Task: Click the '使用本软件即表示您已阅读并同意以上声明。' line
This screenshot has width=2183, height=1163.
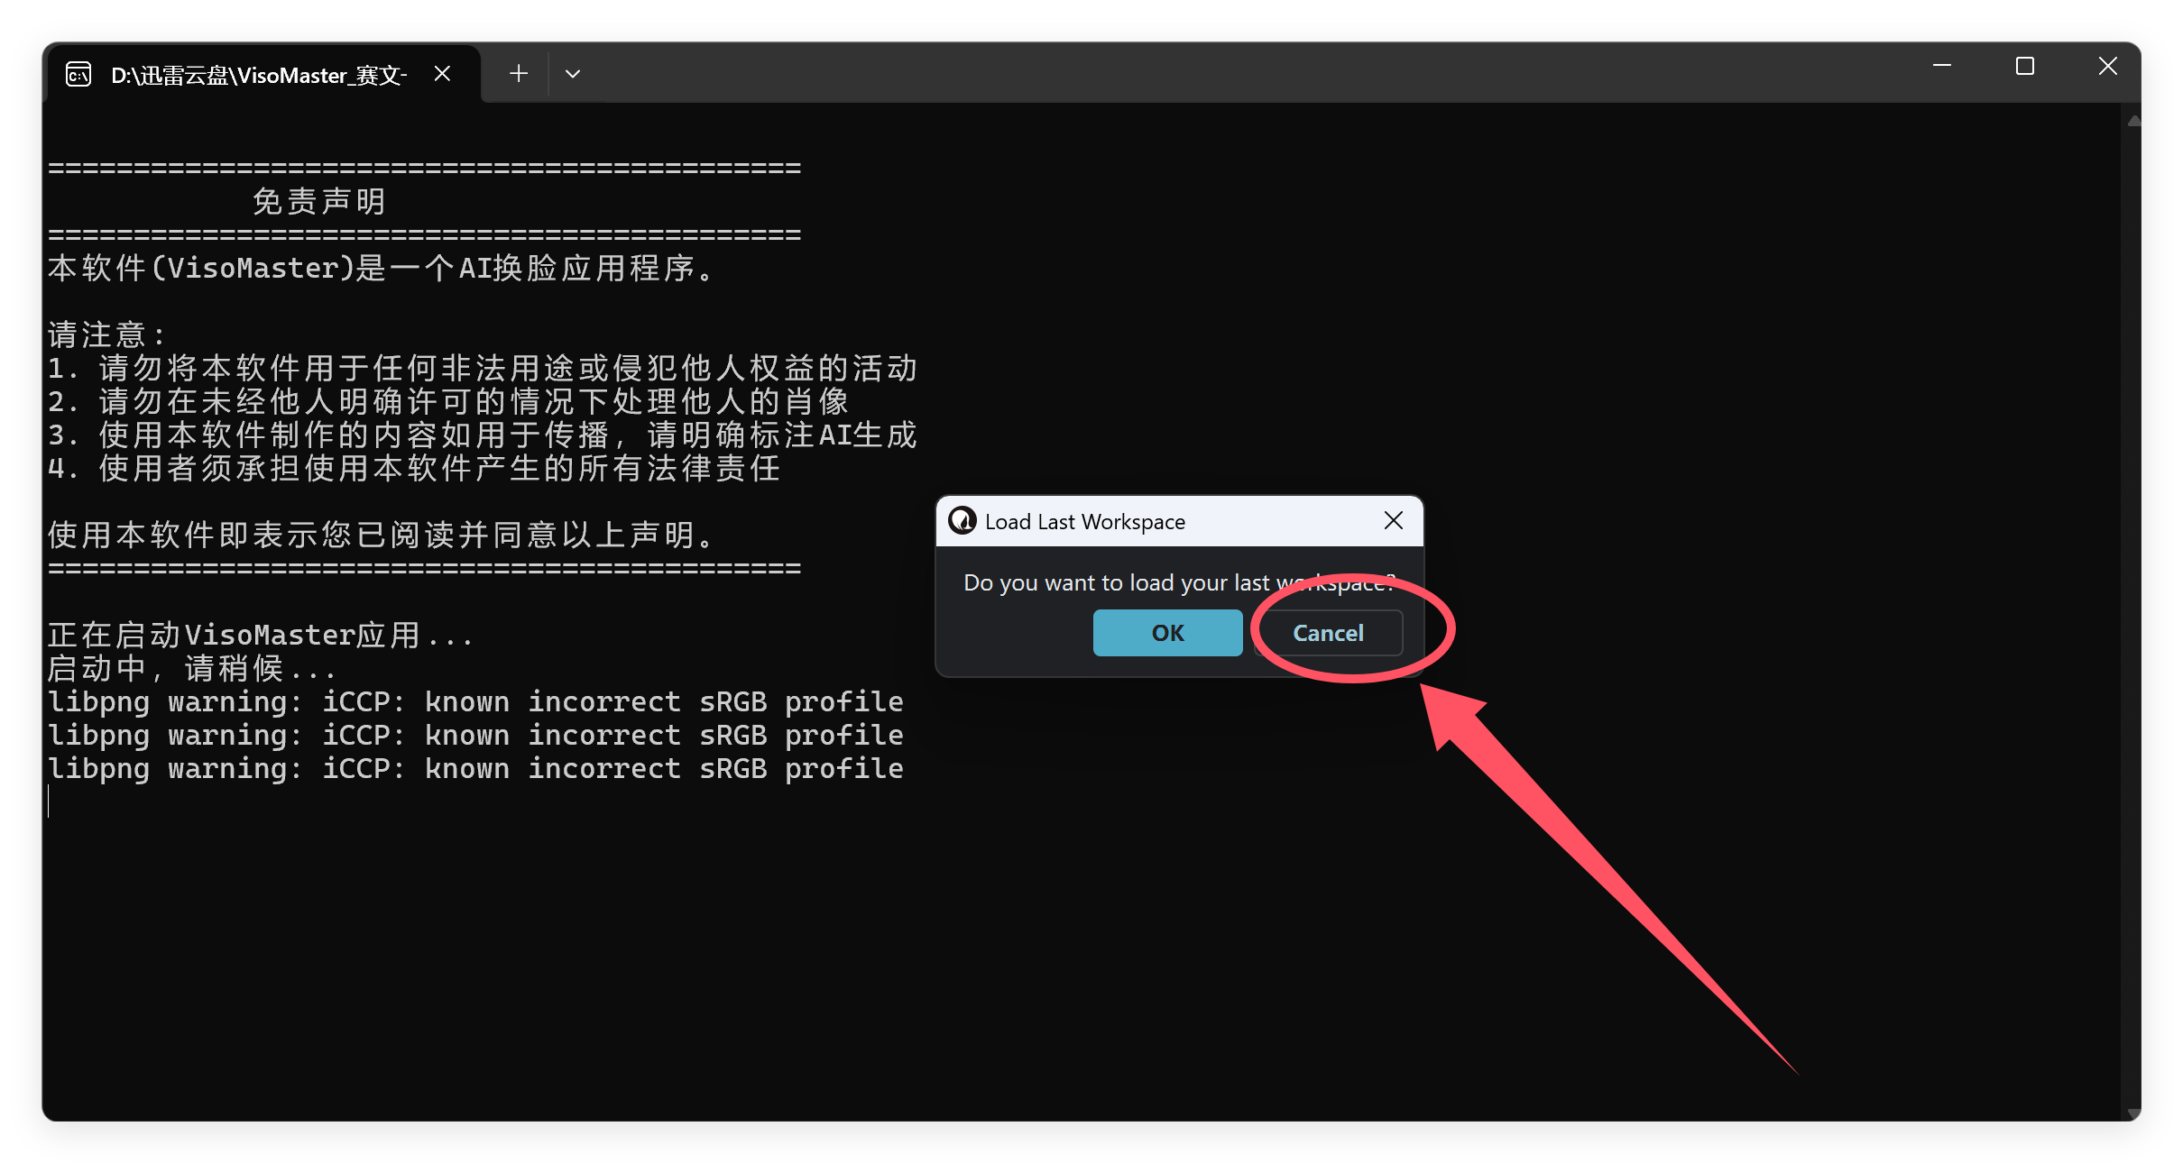Action: click(x=382, y=535)
